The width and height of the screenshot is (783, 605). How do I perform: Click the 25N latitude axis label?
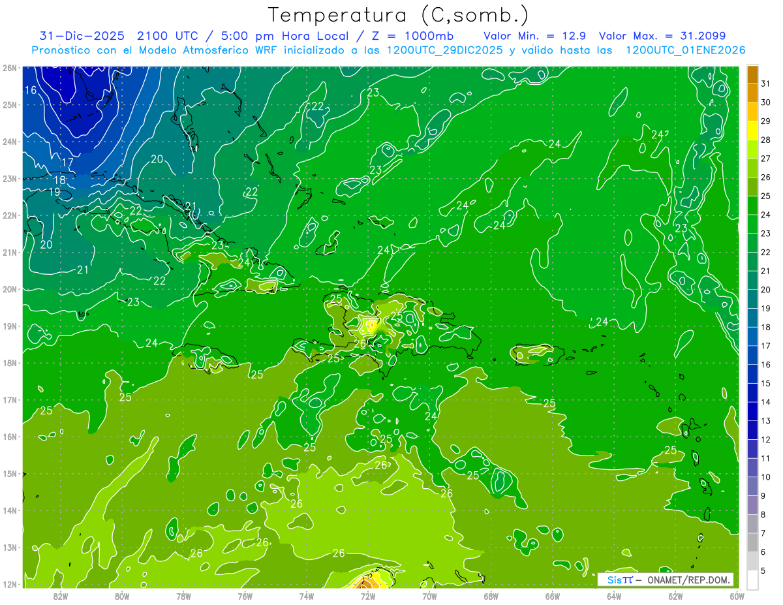(x=10, y=104)
